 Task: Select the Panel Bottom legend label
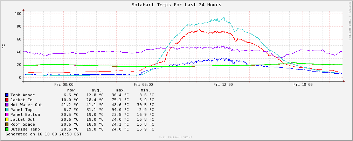pos(25,114)
